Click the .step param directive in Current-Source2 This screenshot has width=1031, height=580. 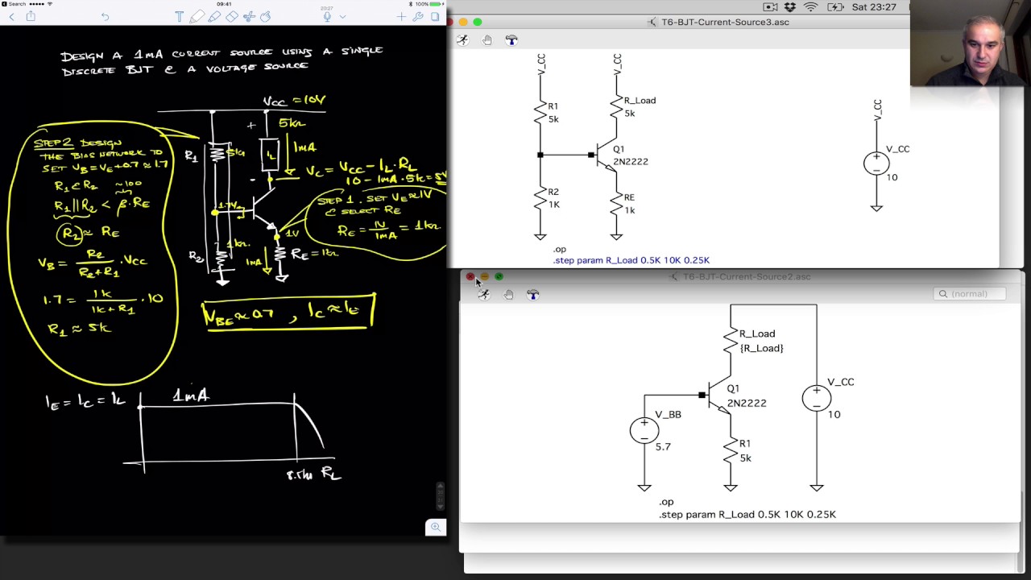(x=747, y=514)
